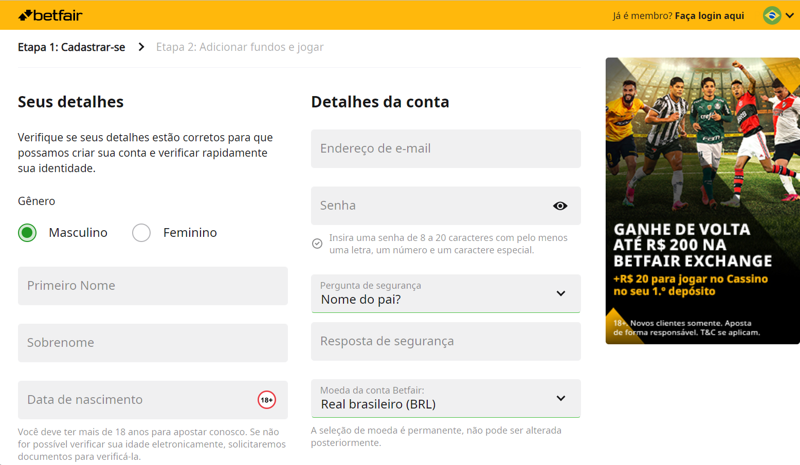800x465 pixels.
Task: Select the Feminino radio button
Action: pyautogui.click(x=141, y=233)
